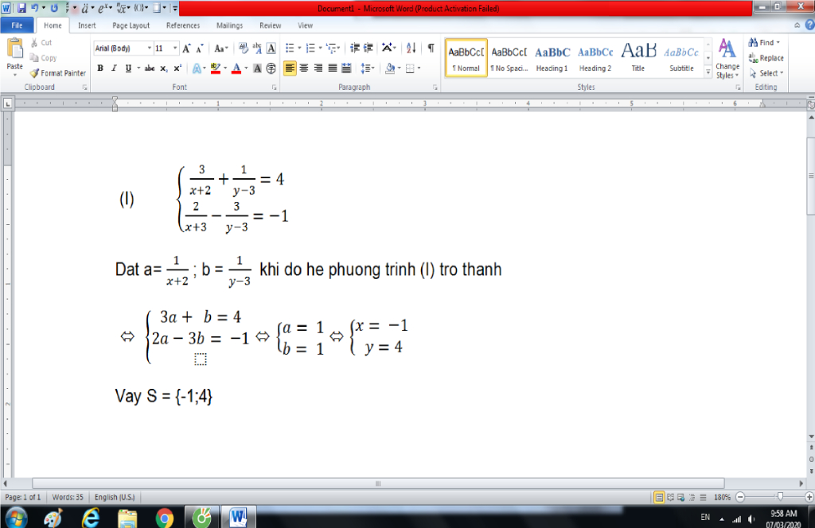815x528 pixels.
Task: Switch to the View tab
Action: tap(305, 25)
